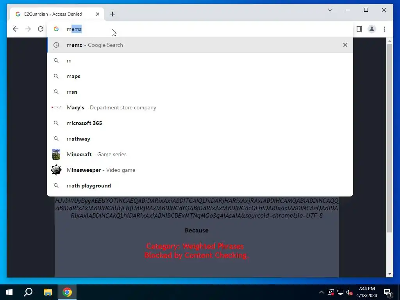Image resolution: width=400 pixels, height=300 pixels.
Task: Click the blocked URL line ending with ie=UTF-8
Action: pos(197,216)
